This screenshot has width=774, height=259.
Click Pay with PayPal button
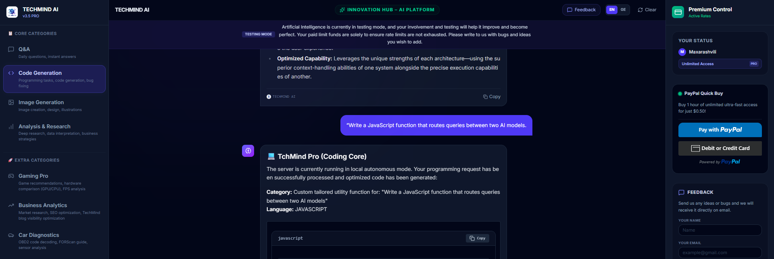(x=720, y=130)
